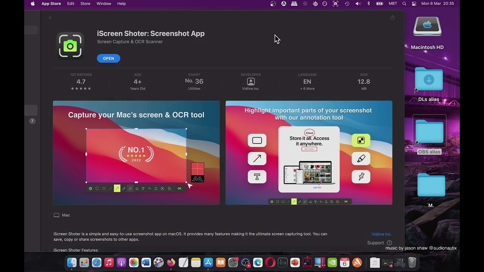Image resolution: width=484 pixels, height=272 pixels.
Task: Click the MBT input source item
Action: (x=393, y=3)
